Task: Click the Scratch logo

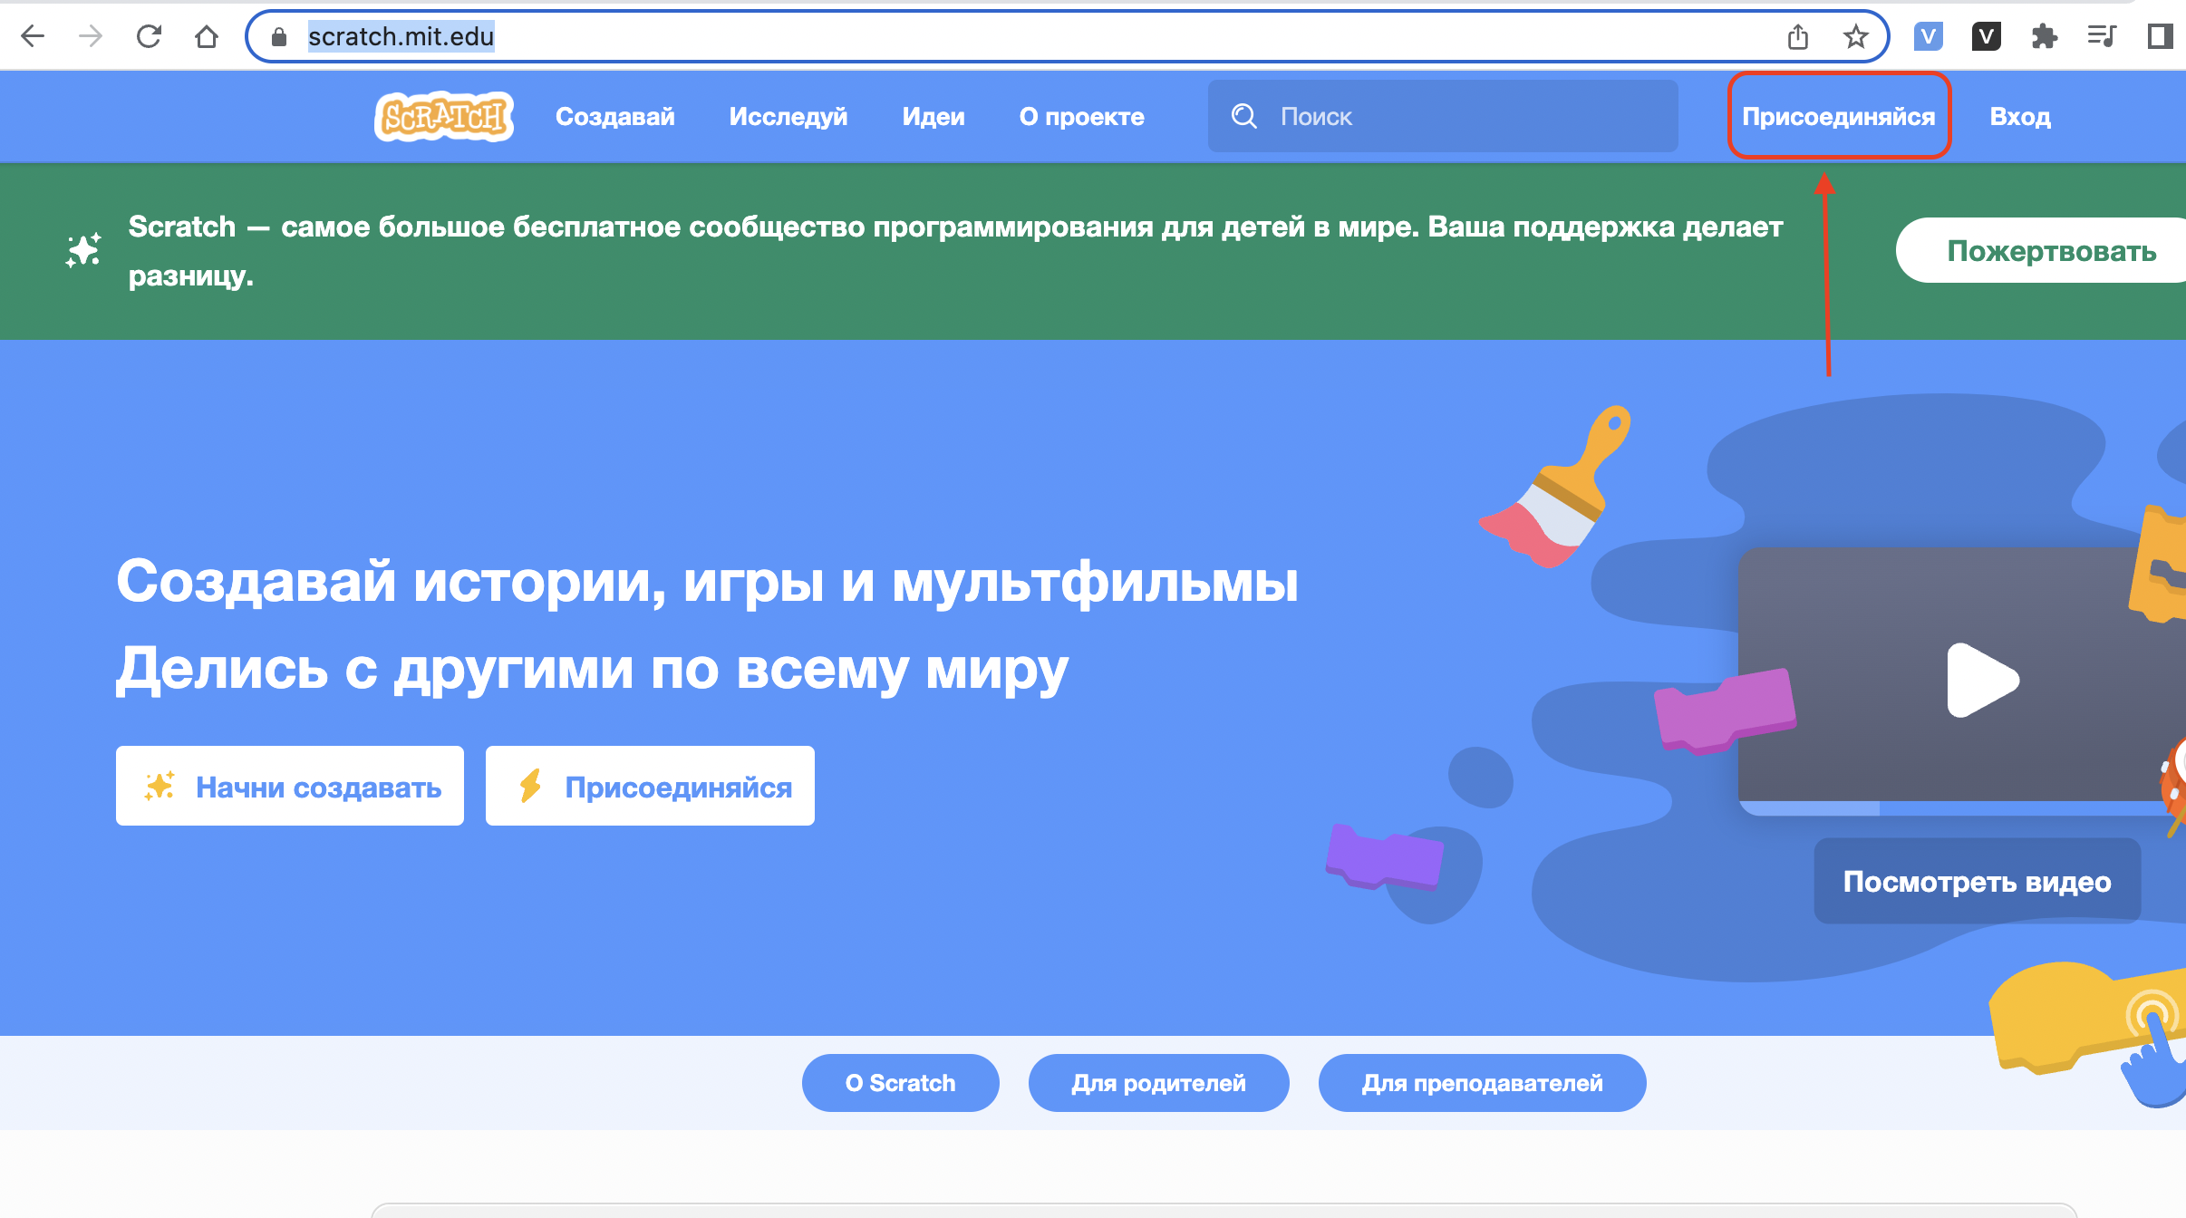Action: [x=444, y=116]
